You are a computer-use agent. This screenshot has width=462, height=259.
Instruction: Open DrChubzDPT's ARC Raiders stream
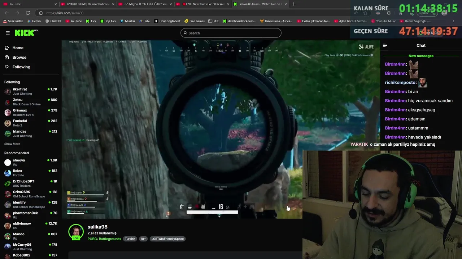[x=31, y=183]
